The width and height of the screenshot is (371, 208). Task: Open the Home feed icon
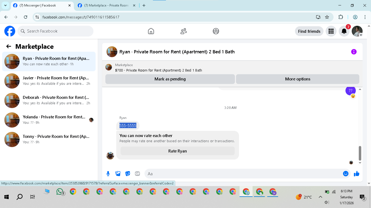(x=151, y=31)
